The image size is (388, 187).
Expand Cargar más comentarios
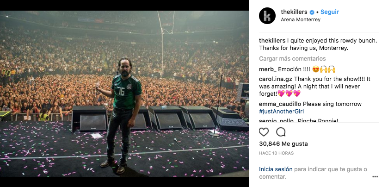(x=292, y=59)
